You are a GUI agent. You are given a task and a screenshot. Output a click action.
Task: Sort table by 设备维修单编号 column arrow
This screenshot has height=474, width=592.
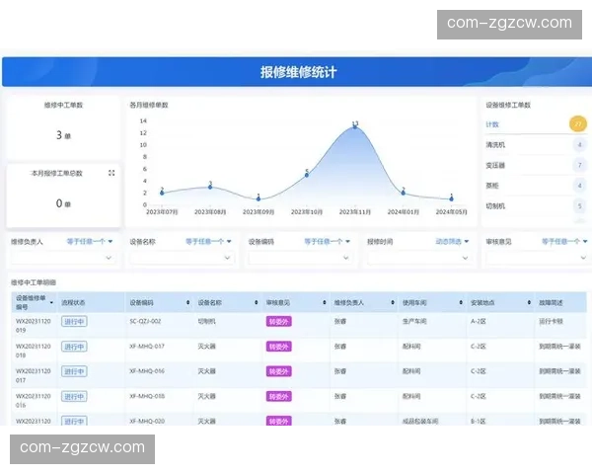coord(51,303)
